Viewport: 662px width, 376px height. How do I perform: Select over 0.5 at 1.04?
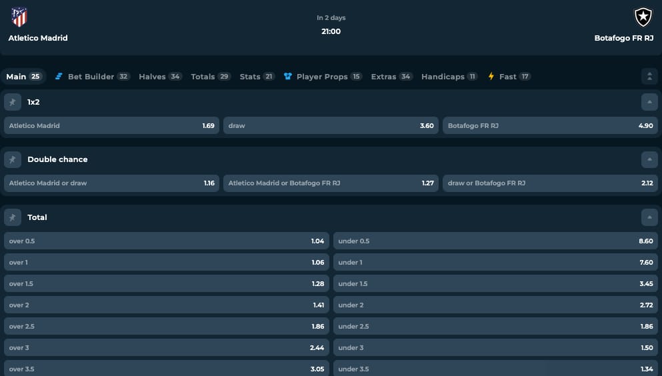(x=167, y=241)
